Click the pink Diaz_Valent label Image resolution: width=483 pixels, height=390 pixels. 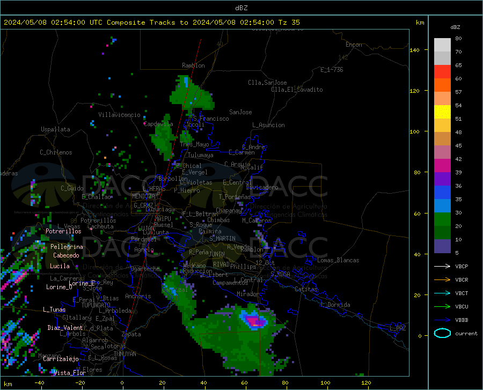65,328
